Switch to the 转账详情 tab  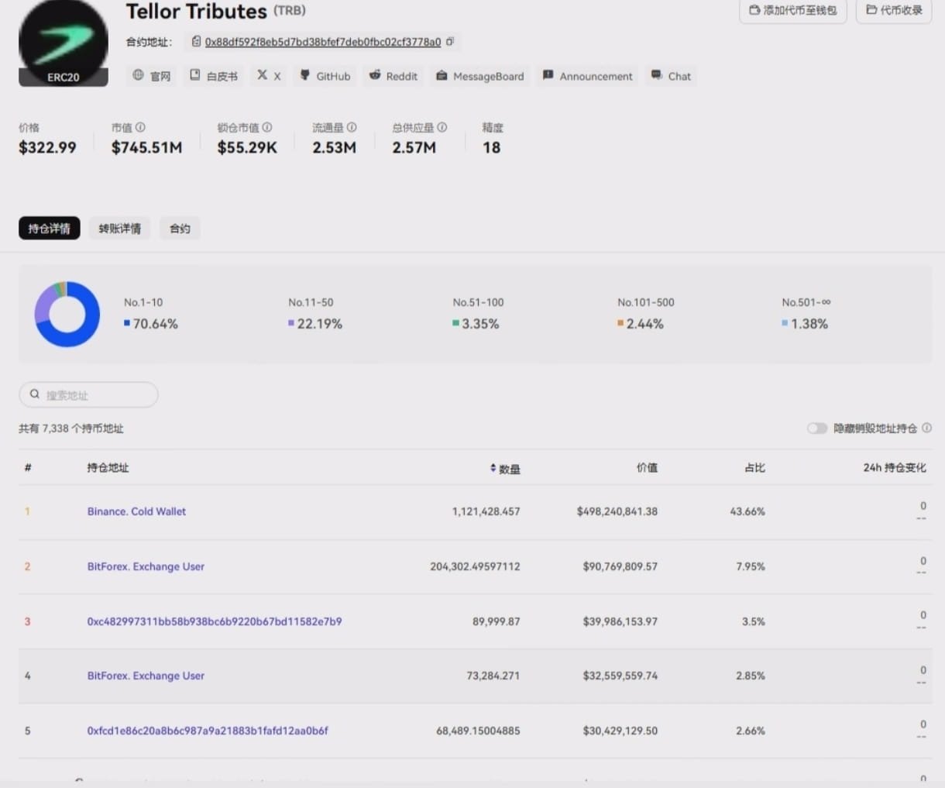point(120,229)
